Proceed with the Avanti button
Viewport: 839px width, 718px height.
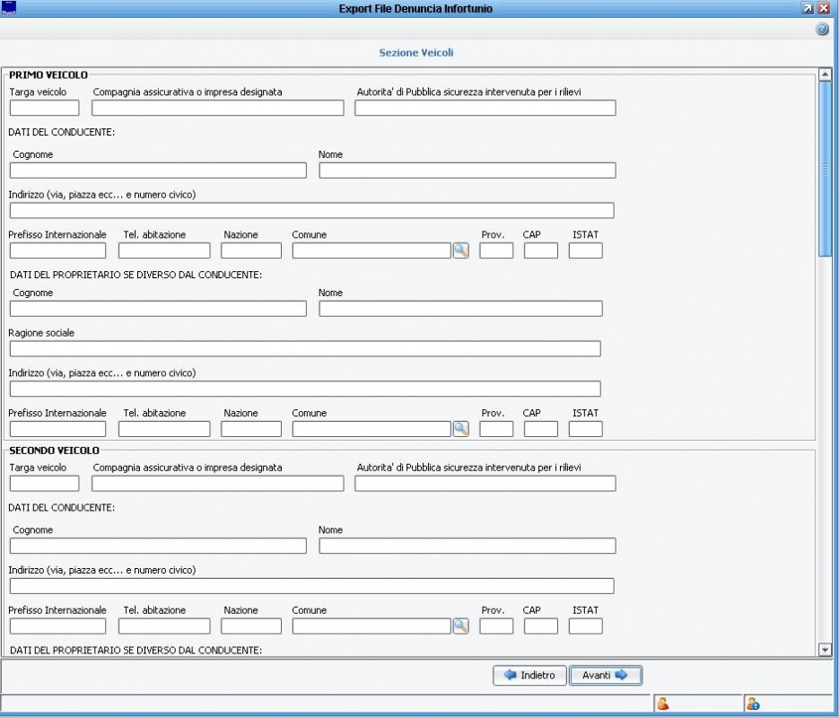pos(605,676)
